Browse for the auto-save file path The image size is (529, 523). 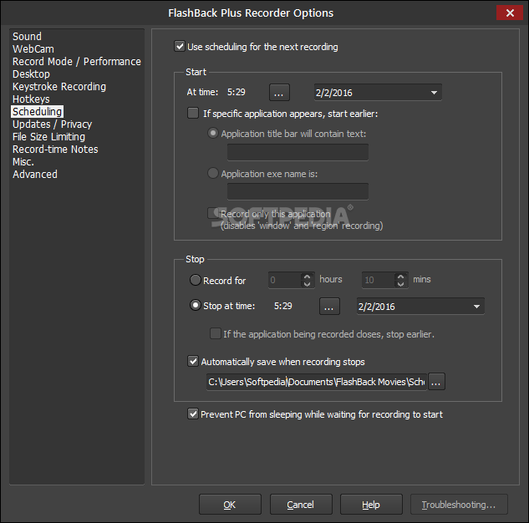click(x=436, y=382)
